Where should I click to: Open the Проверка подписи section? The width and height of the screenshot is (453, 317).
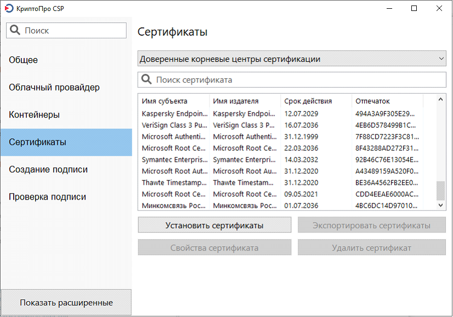click(66, 197)
